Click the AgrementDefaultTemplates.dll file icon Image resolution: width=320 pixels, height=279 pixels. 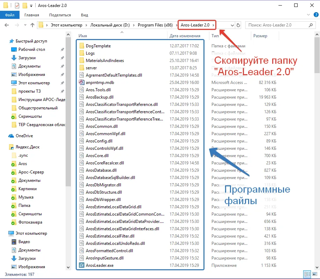(x=82, y=75)
